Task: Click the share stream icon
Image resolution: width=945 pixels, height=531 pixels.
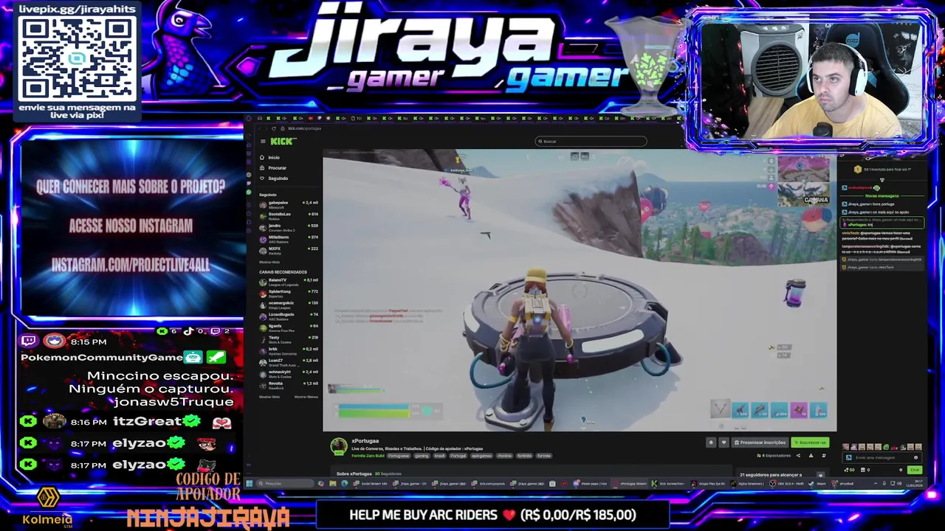Action: tap(798, 455)
